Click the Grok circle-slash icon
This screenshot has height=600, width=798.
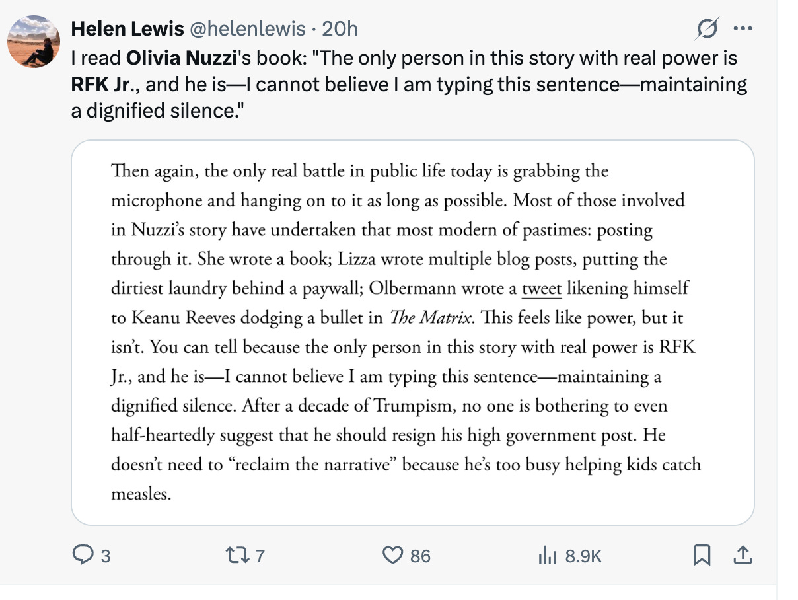708,28
